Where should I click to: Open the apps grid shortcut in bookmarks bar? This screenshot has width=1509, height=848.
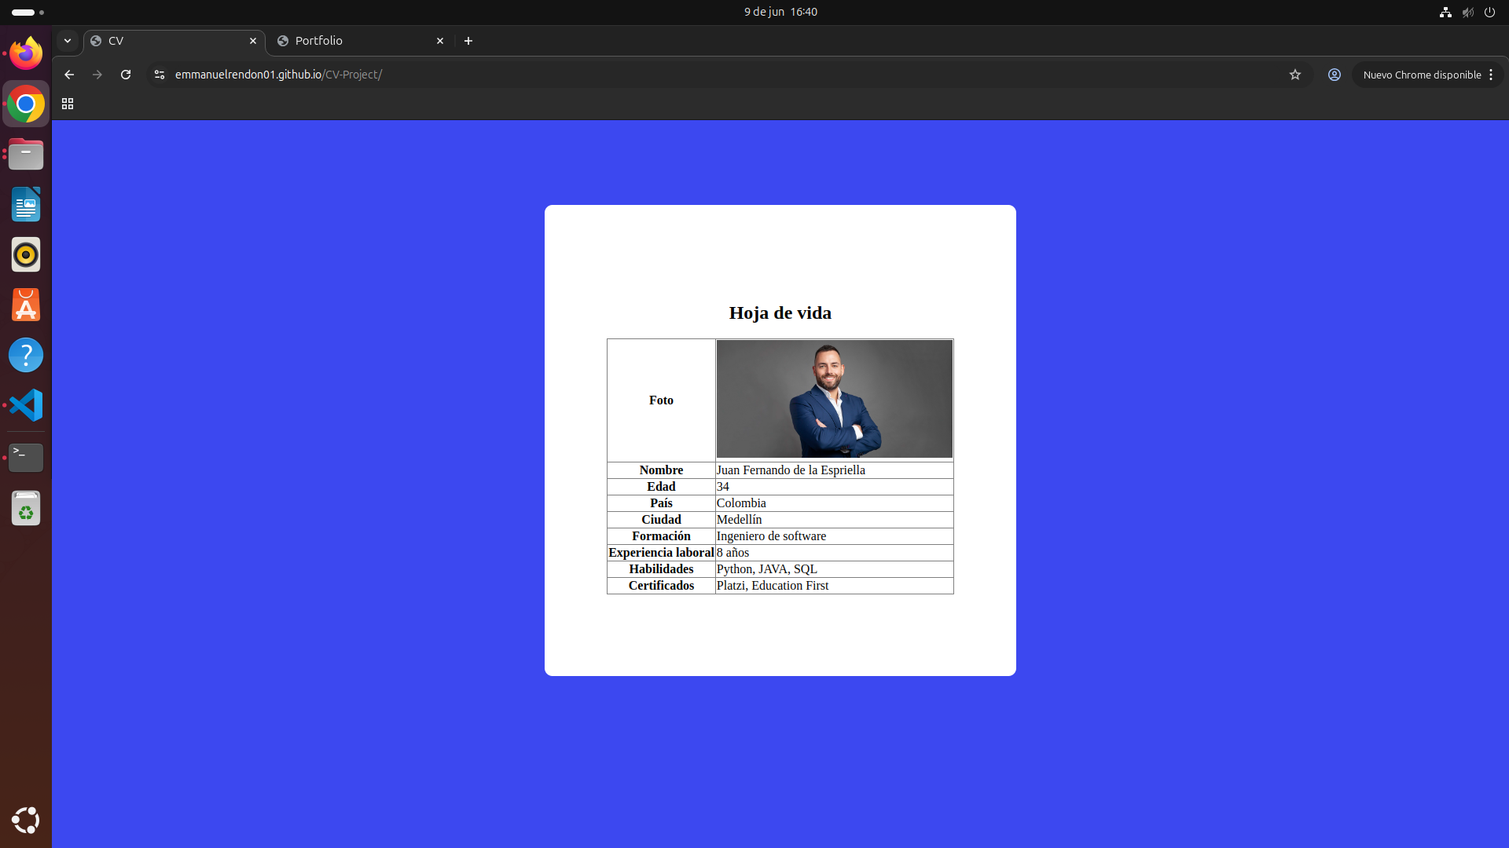(68, 104)
